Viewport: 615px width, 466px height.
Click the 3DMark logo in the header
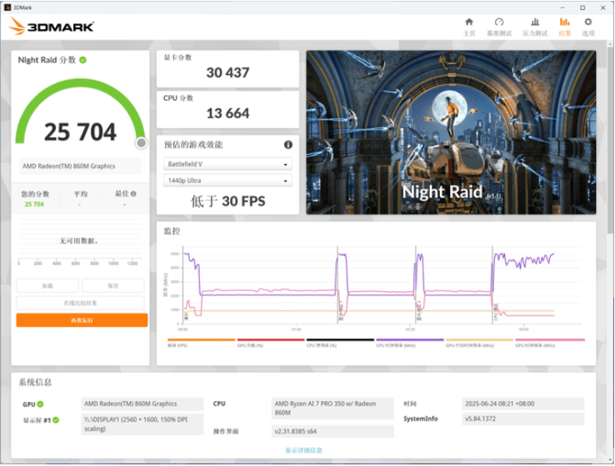[52, 27]
